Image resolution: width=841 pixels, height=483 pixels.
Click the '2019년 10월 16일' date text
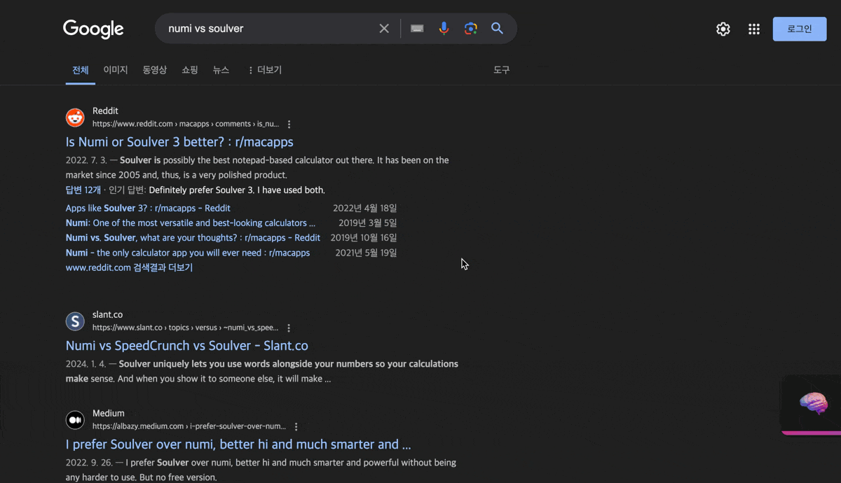[364, 237]
